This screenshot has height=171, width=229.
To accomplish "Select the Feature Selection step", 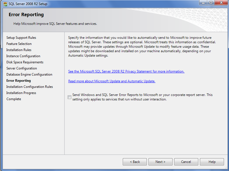I will click(x=19, y=44).
